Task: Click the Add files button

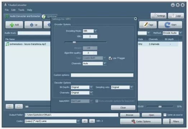Action: [x=14, y=25]
